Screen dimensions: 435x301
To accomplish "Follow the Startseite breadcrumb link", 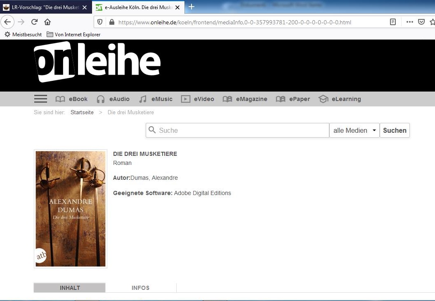I will click(82, 112).
